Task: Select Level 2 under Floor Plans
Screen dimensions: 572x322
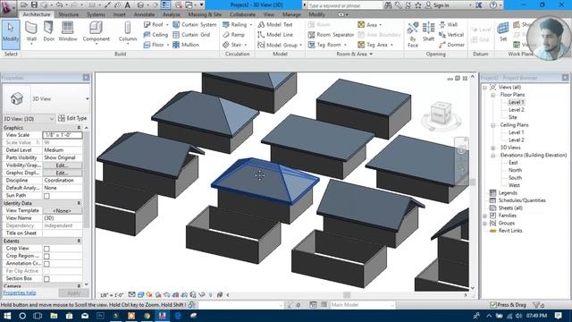Action: click(517, 110)
